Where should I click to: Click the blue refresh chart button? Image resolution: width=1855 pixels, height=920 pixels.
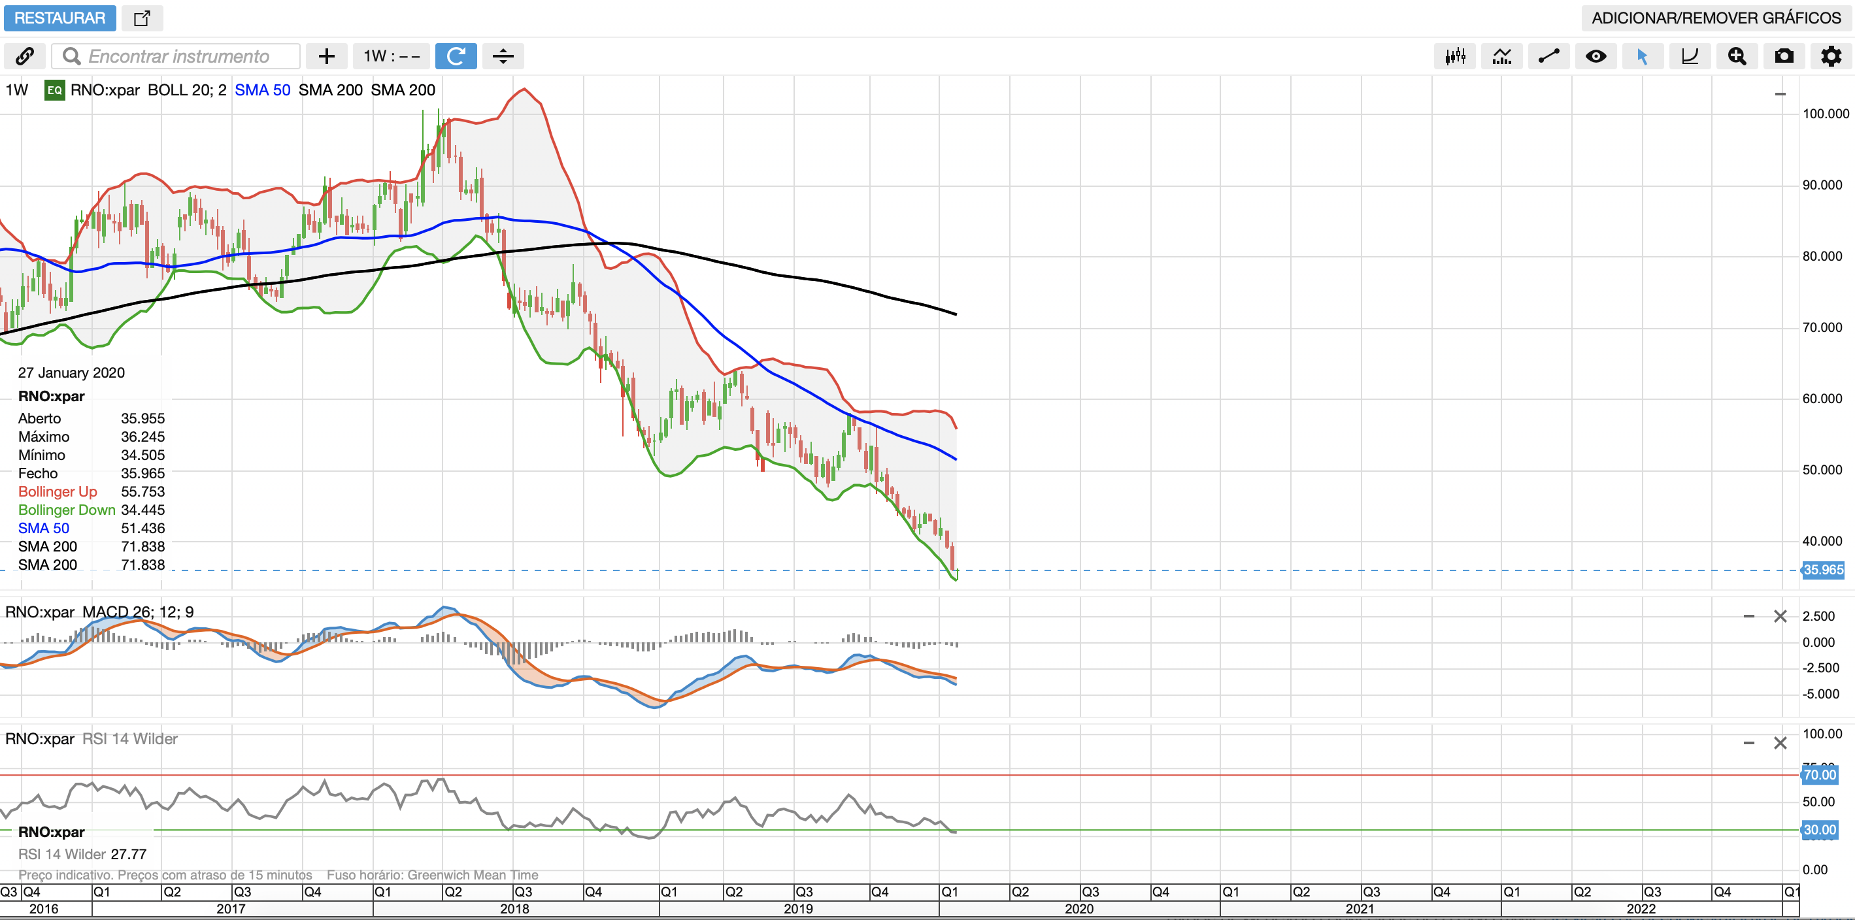[x=456, y=56]
